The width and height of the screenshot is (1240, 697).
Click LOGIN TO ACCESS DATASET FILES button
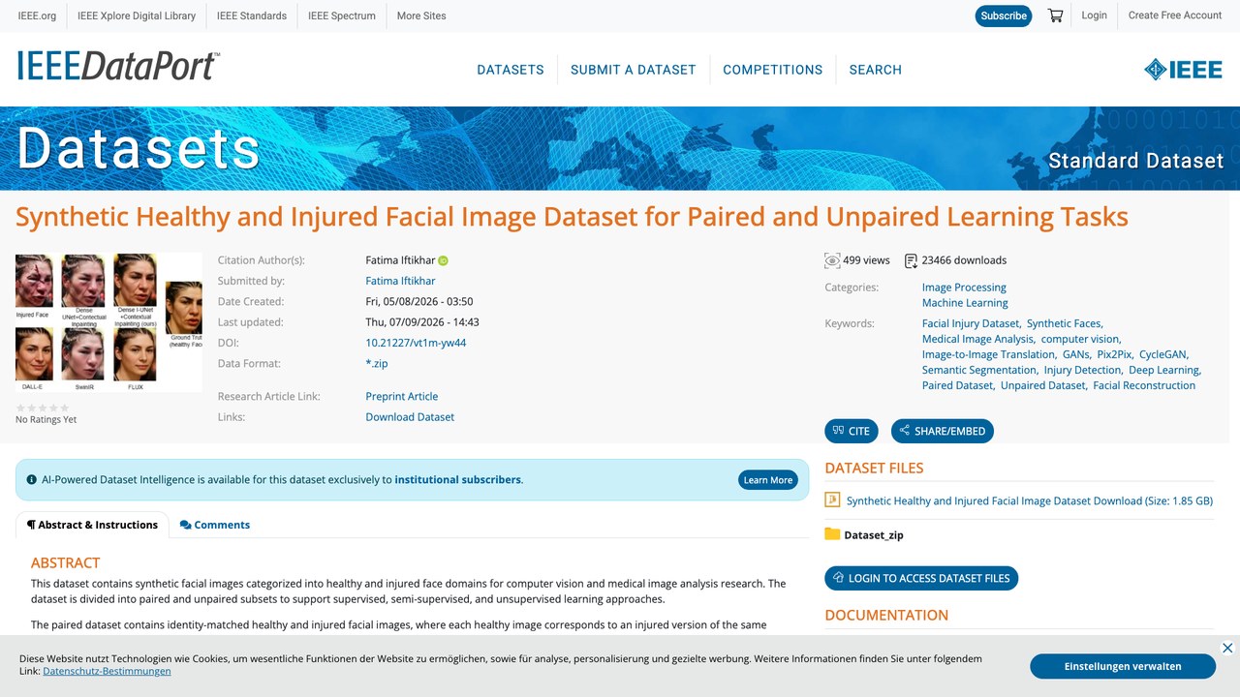921,578
